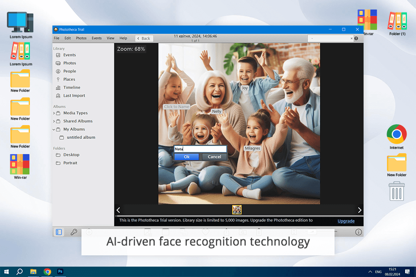Open the Events menu
This screenshot has width=416, height=277.
(97, 38)
